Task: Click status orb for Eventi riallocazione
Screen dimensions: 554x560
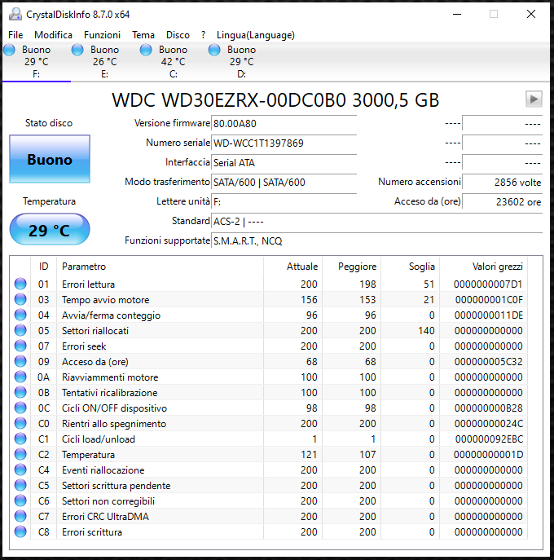Action: [20, 470]
